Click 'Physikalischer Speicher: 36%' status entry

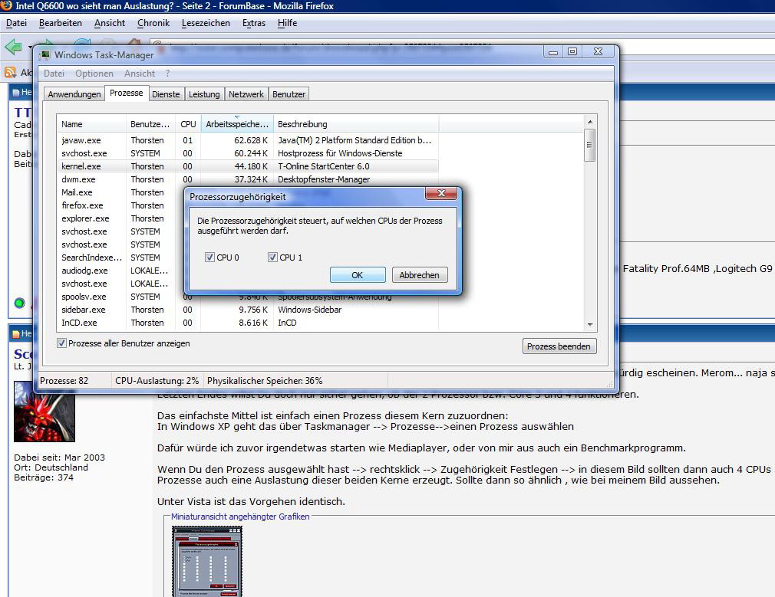[265, 381]
